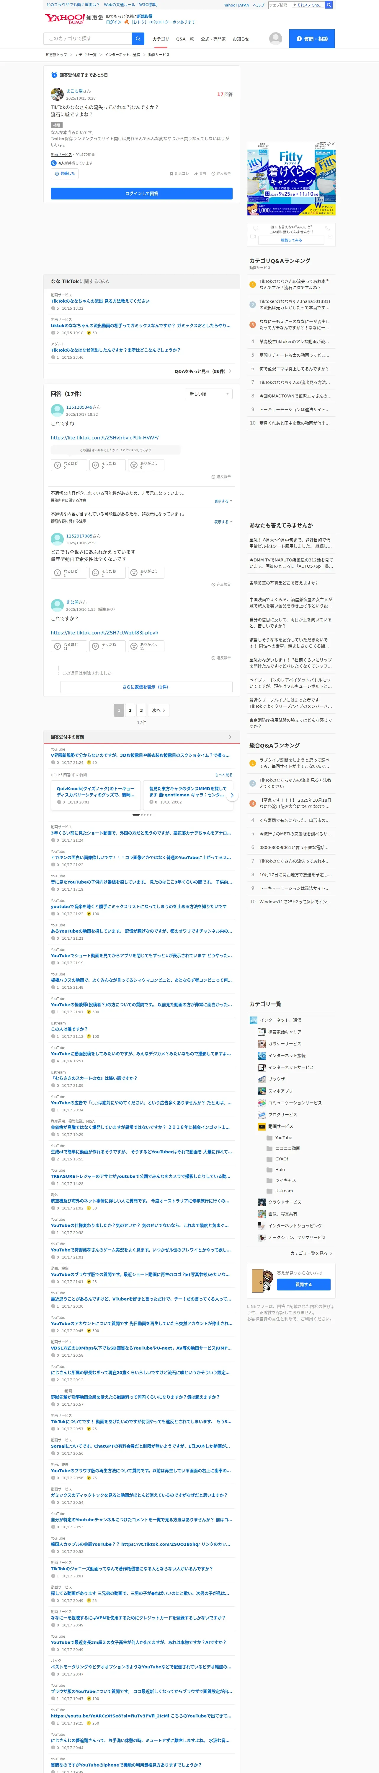Click まこも湯's avatar thumbnail
This screenshot has width=379, height=1773.
57,94
